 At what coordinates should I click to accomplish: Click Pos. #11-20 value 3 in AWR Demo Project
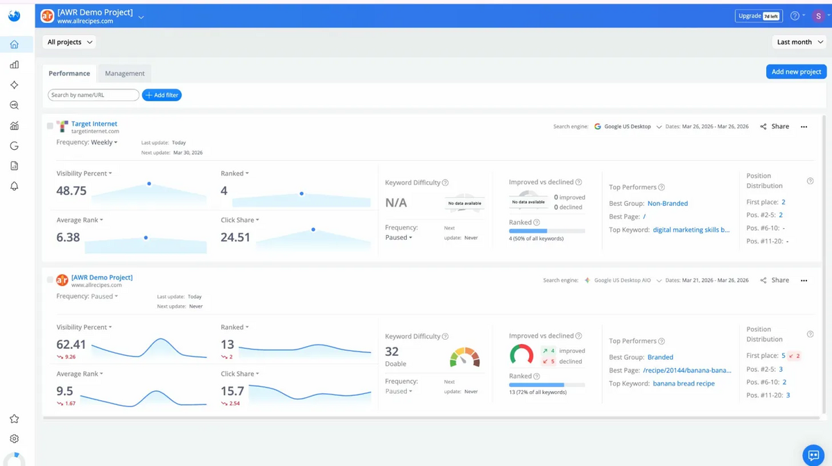pyautogui.click(x=788, y=395)
